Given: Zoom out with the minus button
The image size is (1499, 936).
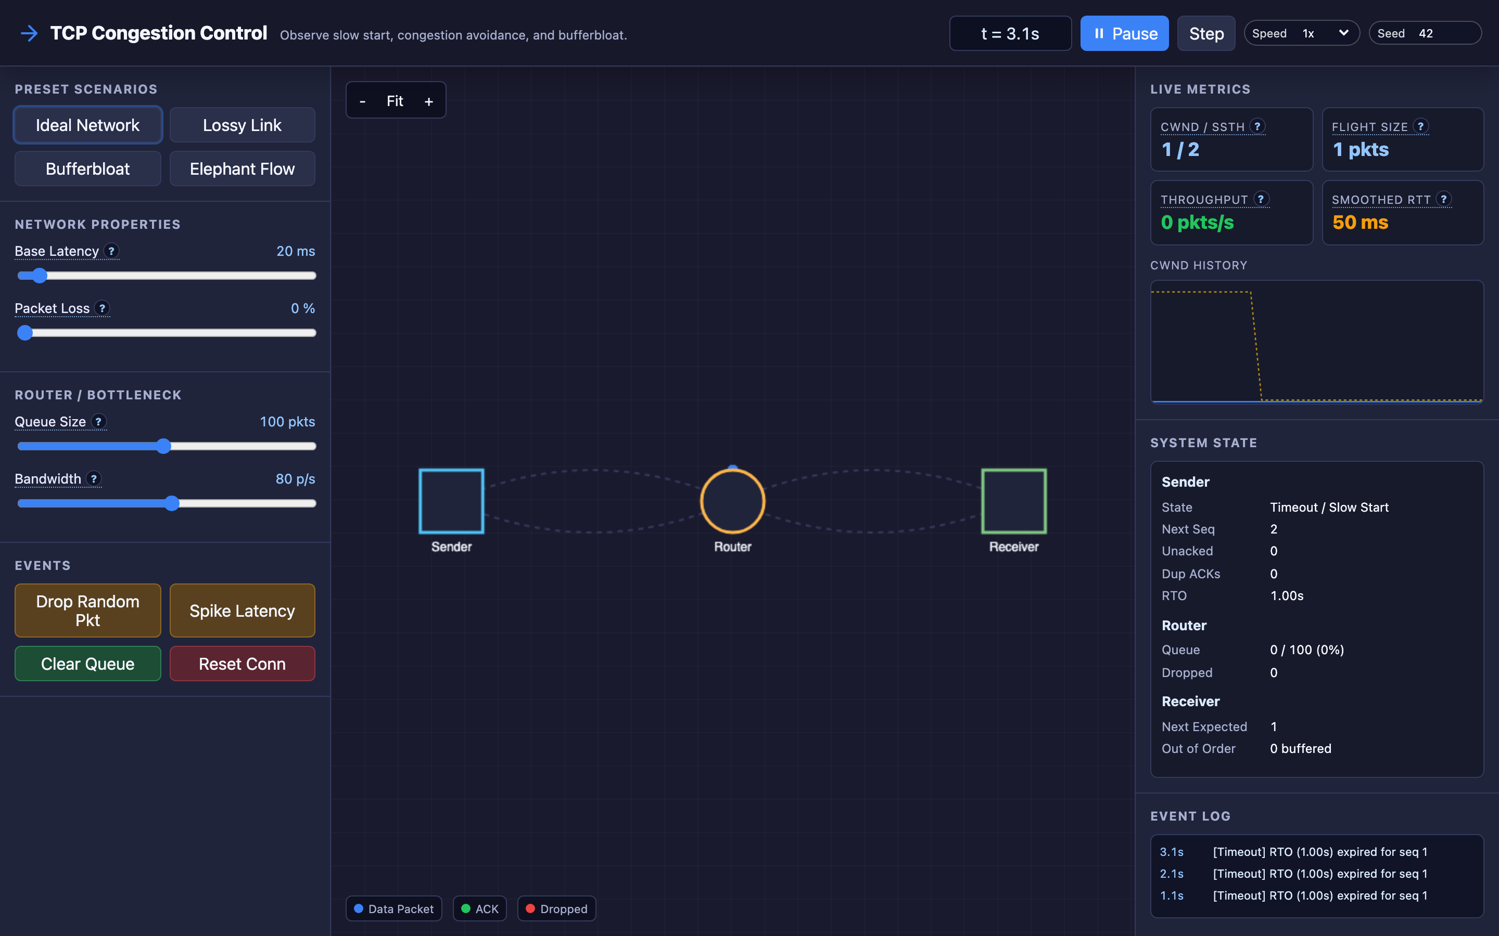Looking at the screenshot, I should click(x=362, y=101).
